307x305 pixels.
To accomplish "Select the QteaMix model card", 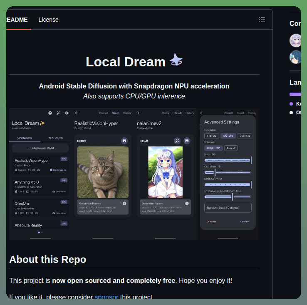I will (x=40, y=208).
